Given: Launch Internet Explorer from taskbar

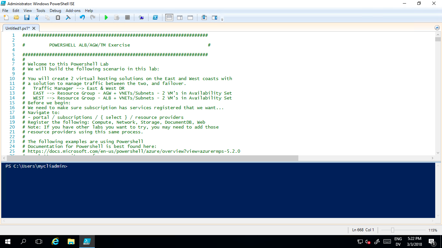Looking at the screenshot, I should click(56, 242).
